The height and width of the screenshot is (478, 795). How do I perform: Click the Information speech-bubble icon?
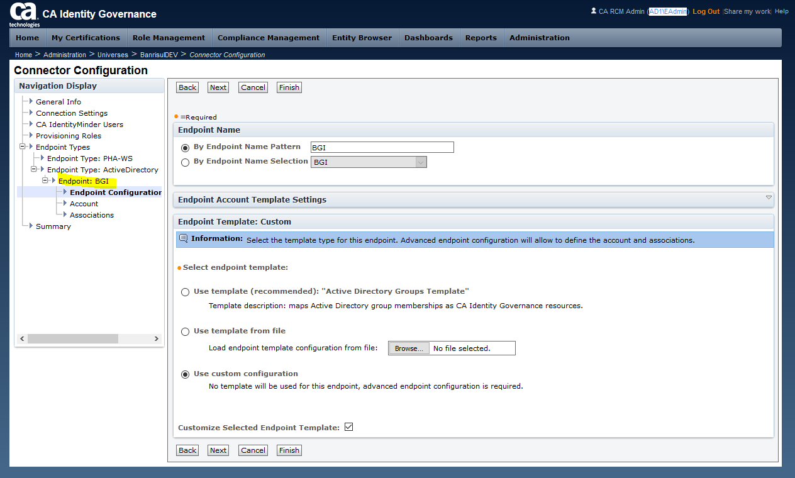click(183, 239)
